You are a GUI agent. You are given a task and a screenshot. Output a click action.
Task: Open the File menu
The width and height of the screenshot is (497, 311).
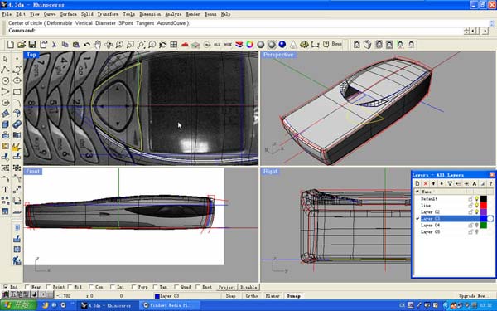pos(7,14)
